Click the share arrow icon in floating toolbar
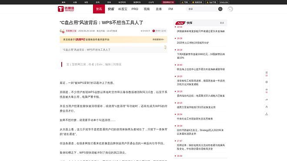Screen dimensions: 287x161 (267, 100)
